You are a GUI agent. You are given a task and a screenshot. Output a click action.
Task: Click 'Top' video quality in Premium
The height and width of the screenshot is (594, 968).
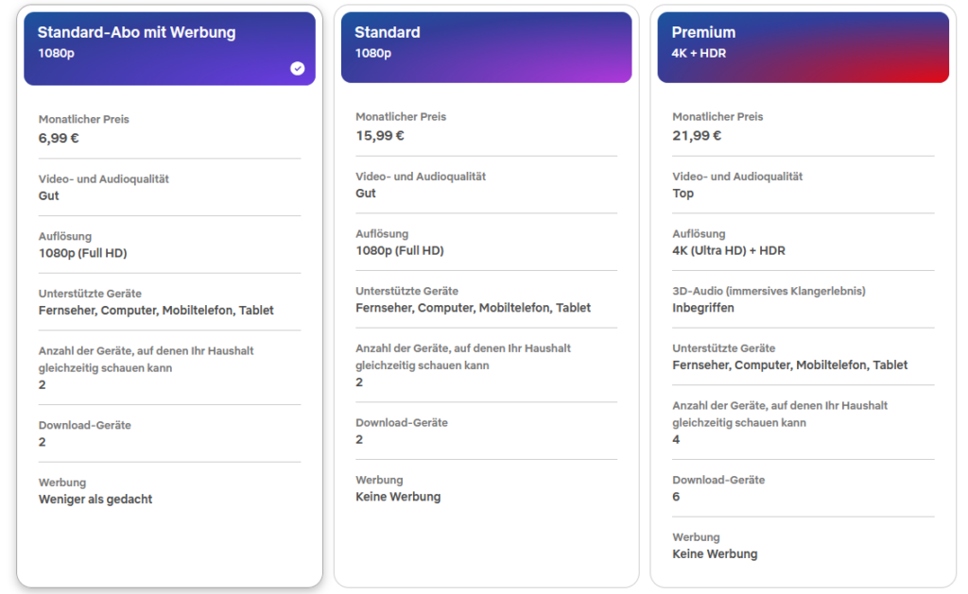[683, 193]
